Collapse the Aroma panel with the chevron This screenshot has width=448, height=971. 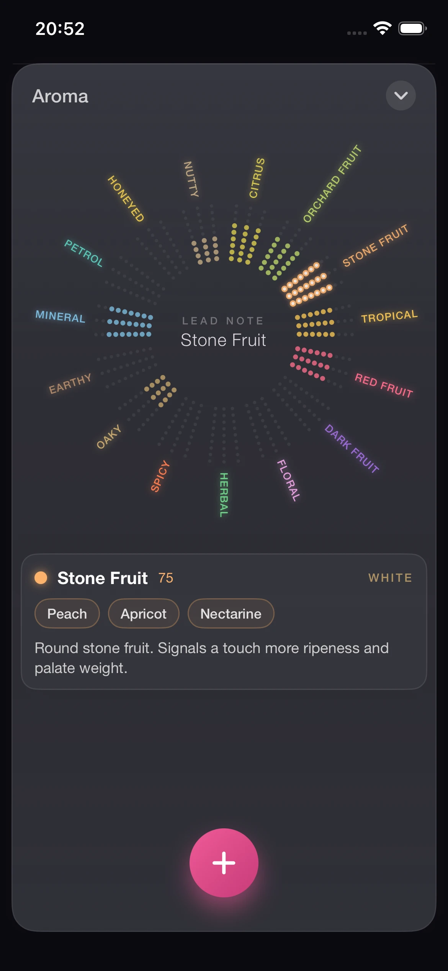coord(401,95)
